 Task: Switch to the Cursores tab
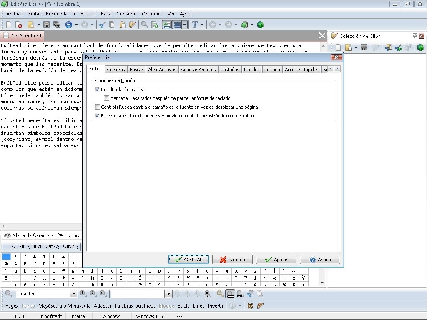pos(116,70)
